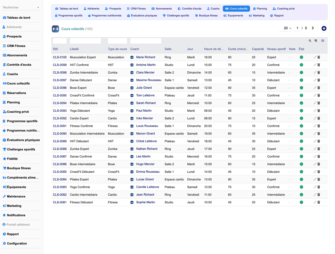Click the green status dot for CLS-0099

pyautogui.click(x=301, y=65)
